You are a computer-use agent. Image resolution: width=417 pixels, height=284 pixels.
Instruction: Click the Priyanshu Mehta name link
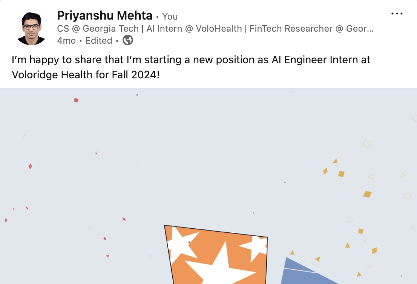coord(104,15)
